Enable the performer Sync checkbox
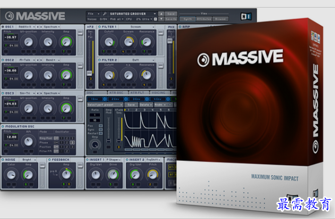This screenshot has width=335, height=219. [100, 130]
